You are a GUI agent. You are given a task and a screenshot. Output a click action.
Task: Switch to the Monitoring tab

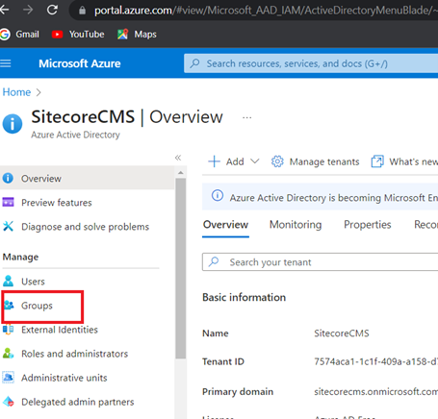[296, 225]
